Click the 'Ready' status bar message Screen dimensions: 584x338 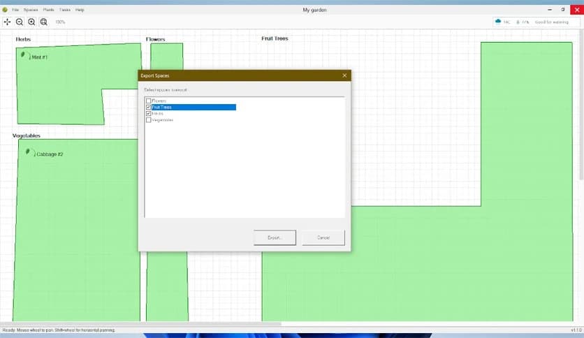59,330
